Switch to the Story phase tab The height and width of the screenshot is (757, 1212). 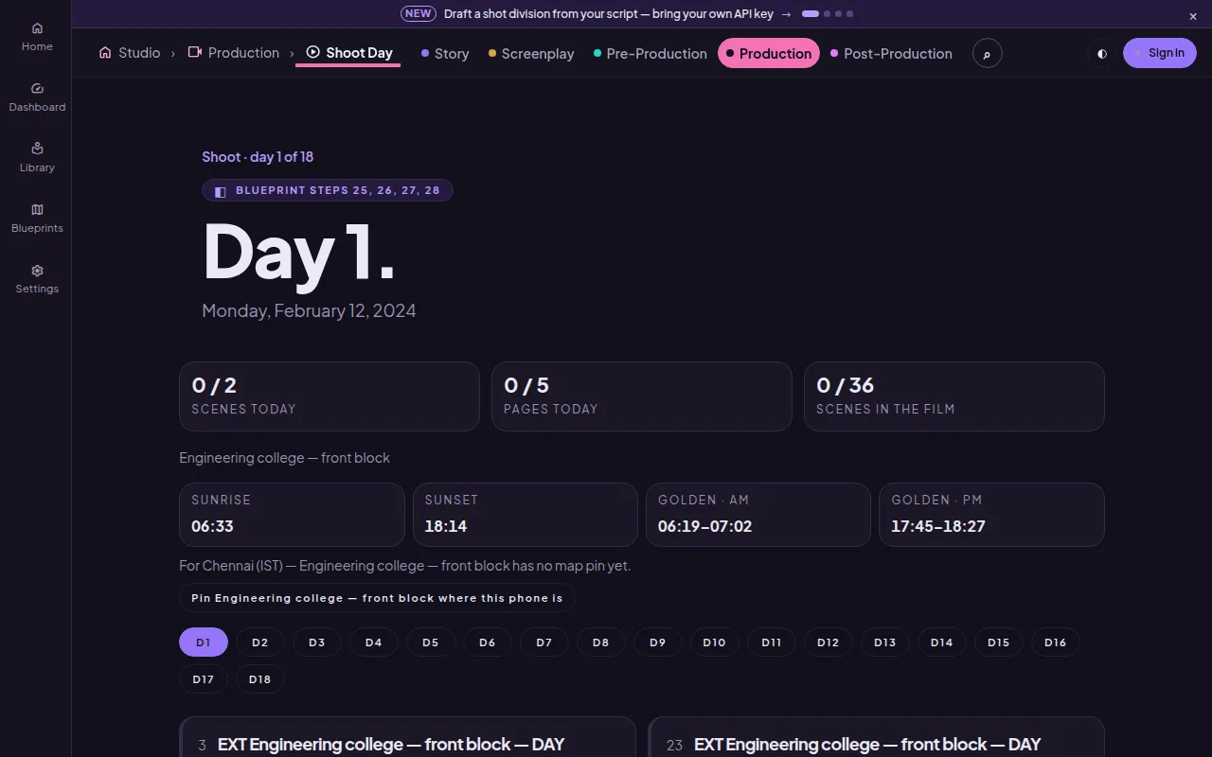coord(445,54)
